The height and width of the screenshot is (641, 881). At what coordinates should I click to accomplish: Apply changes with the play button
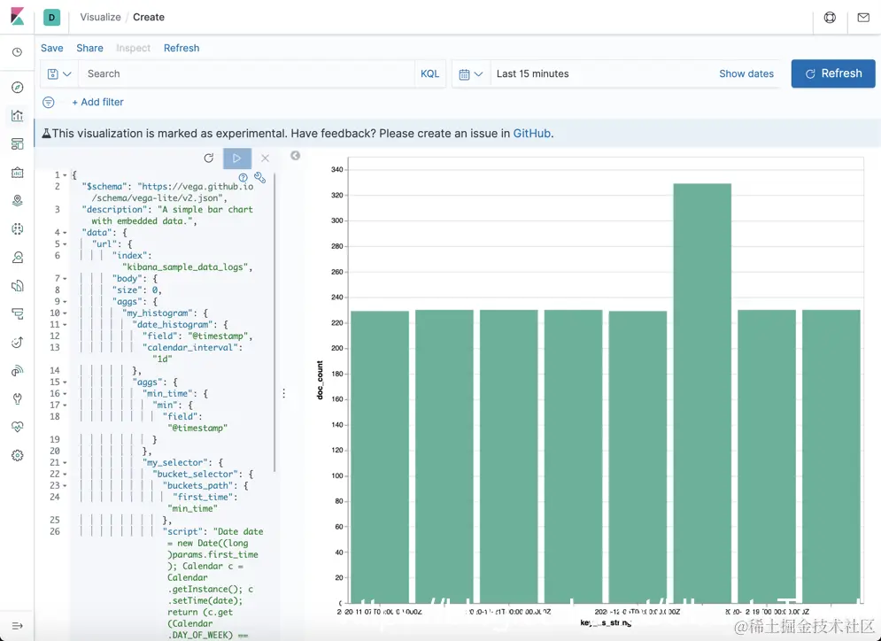[x=237, y=158]
